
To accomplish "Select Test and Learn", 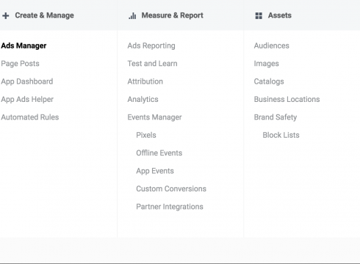I will point(152,64).
